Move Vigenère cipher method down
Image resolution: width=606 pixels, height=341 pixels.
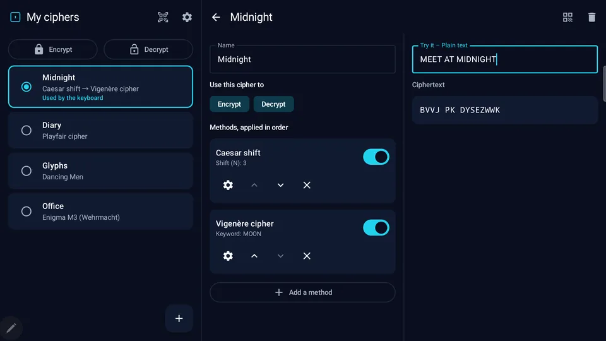[280, 256]
